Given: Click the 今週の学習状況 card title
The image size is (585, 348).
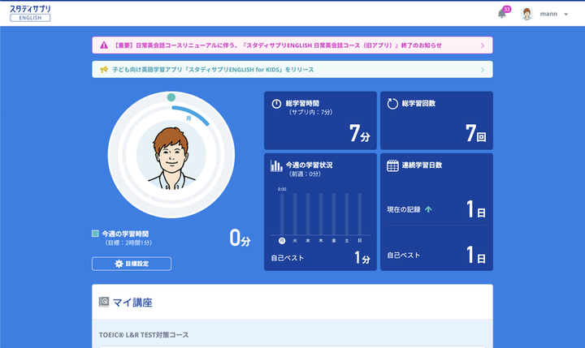Looking at the screenshot, I should pyautogui.click(x=310, y=165).
